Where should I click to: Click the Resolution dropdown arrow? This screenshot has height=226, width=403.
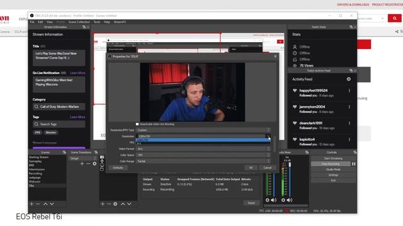click(268, 136)
